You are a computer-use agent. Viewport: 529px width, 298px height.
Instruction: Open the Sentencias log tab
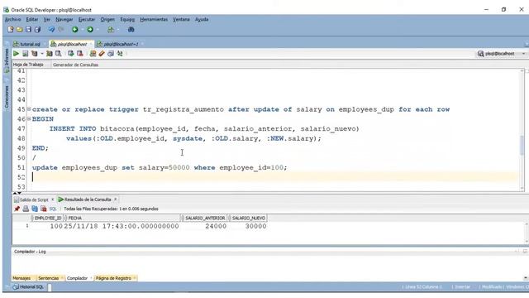[x=48, y=278]
